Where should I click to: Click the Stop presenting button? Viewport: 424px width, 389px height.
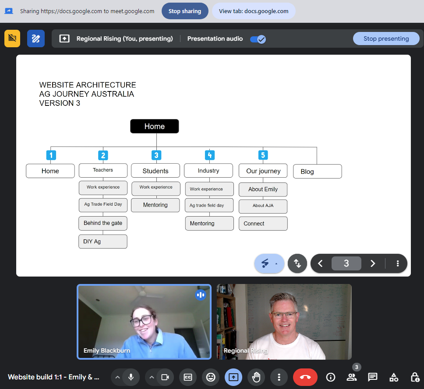(386, 39)
